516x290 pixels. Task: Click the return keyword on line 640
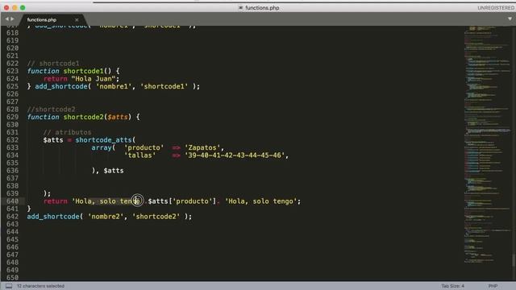click(x=56, y=201)
